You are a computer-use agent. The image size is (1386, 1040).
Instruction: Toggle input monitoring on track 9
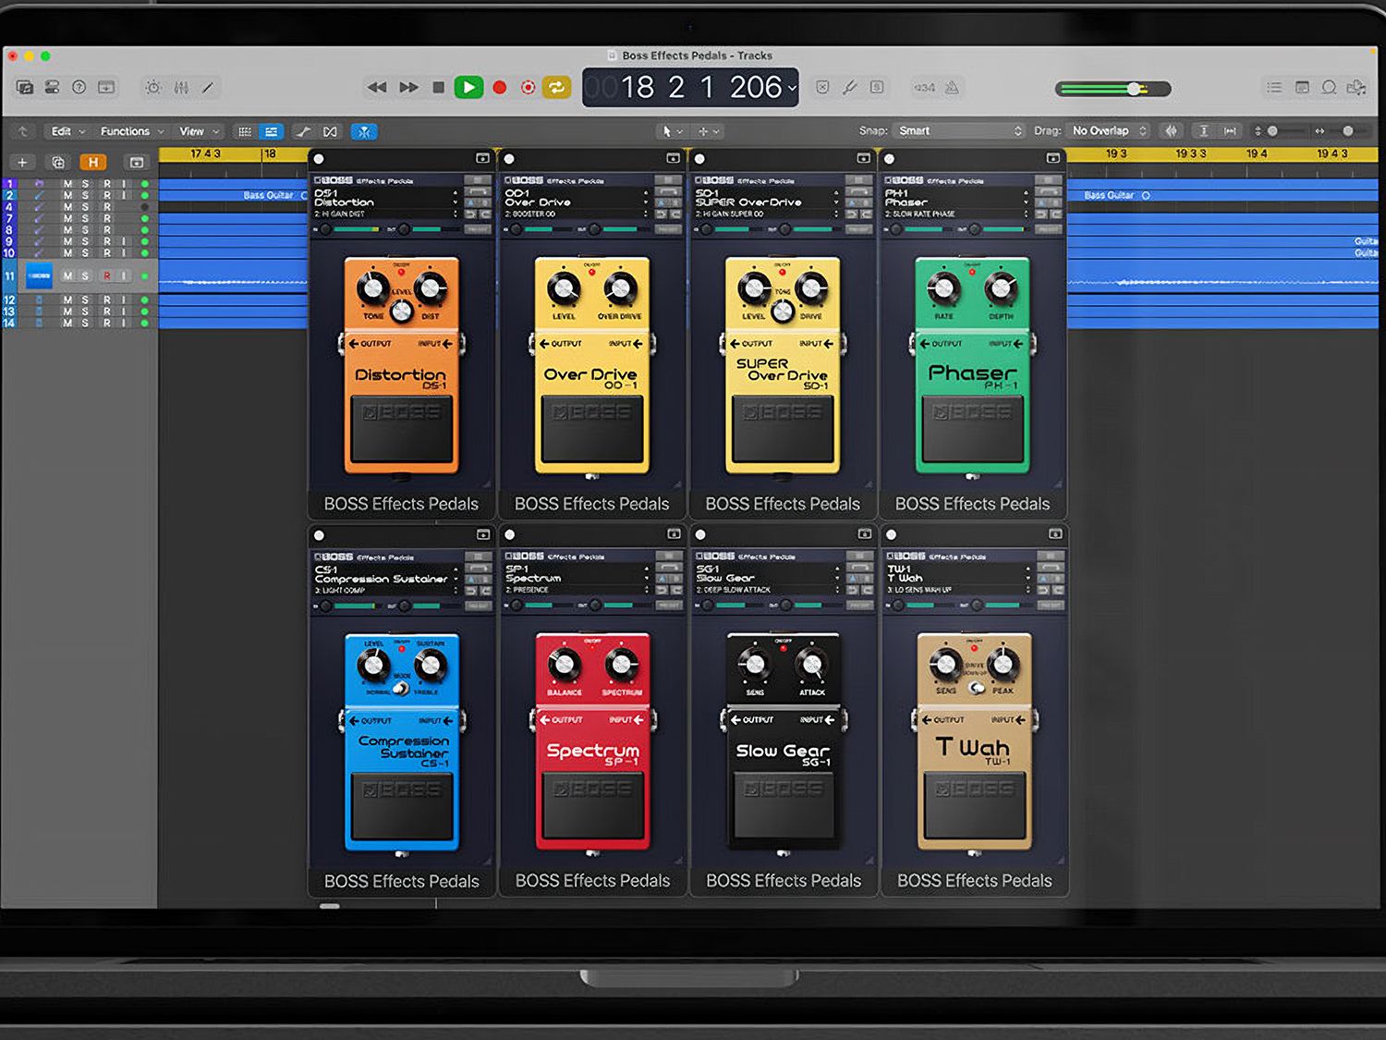[125, 241]
